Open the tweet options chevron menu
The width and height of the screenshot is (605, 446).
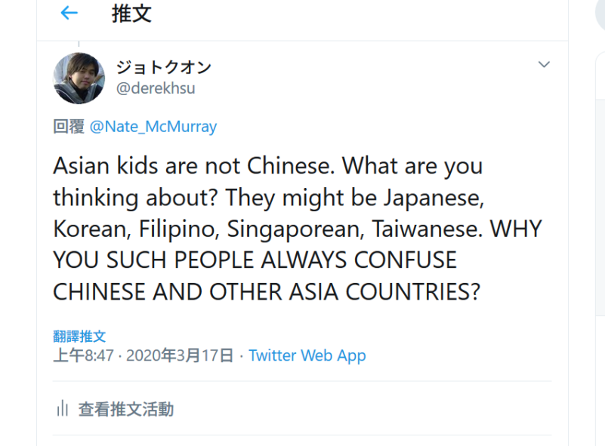click(544, 65)
